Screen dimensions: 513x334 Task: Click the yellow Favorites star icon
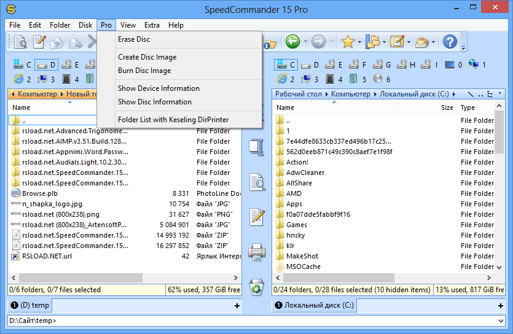tap(348, 42)
